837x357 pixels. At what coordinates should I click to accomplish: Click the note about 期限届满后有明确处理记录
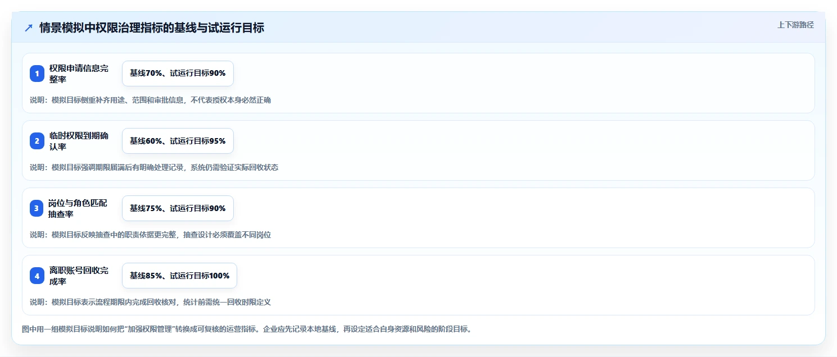coord(154,167)
